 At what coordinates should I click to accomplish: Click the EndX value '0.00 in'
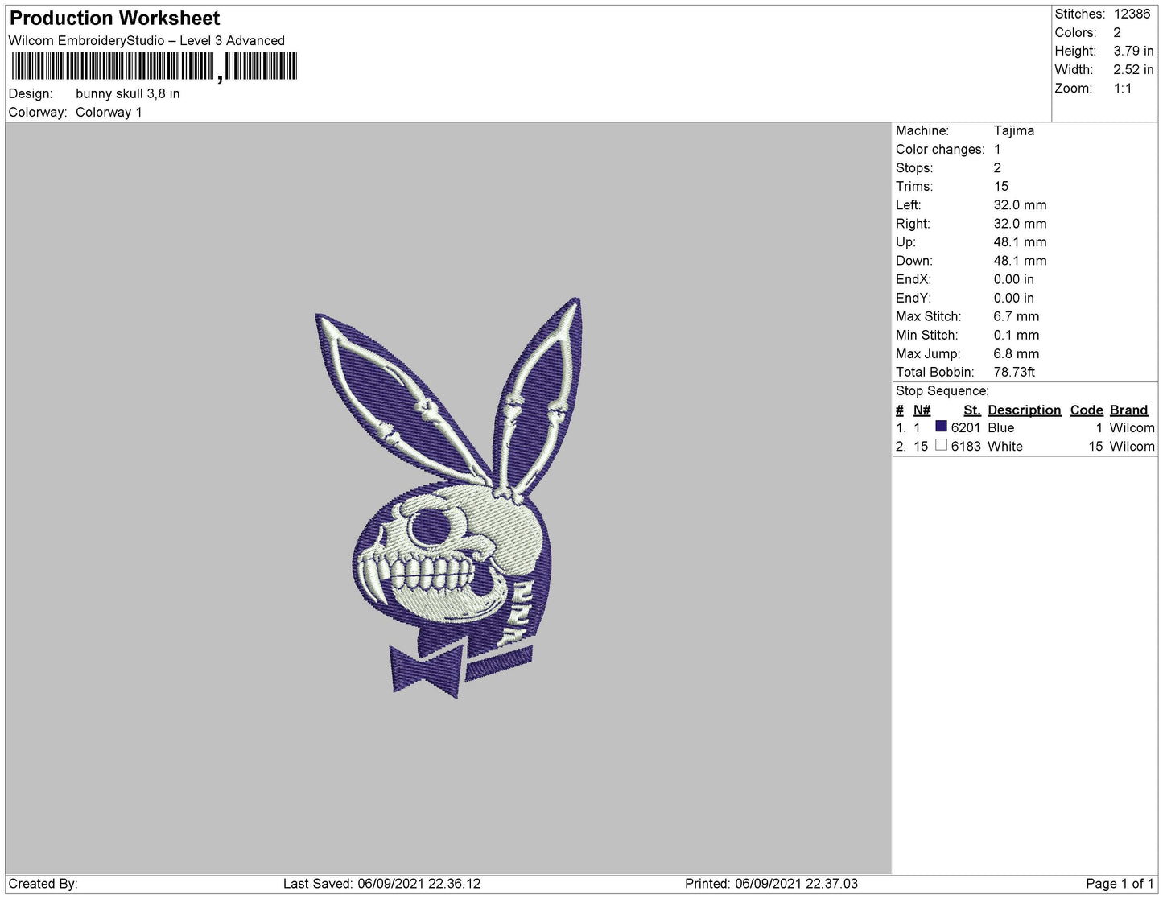1014,279
